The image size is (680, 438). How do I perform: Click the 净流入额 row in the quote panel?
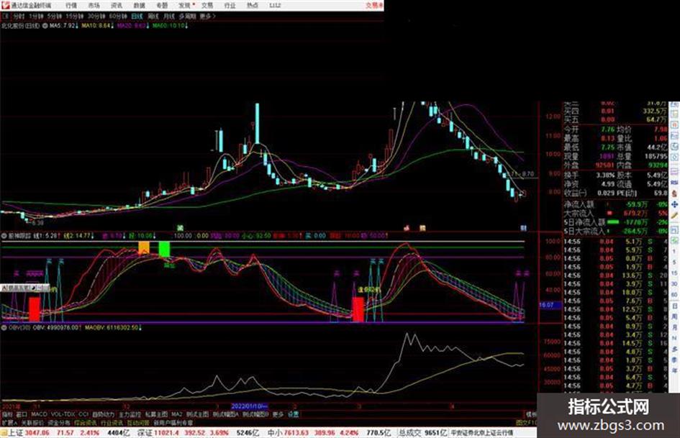[616, 204]
